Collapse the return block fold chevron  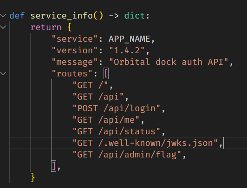point(3,27)
